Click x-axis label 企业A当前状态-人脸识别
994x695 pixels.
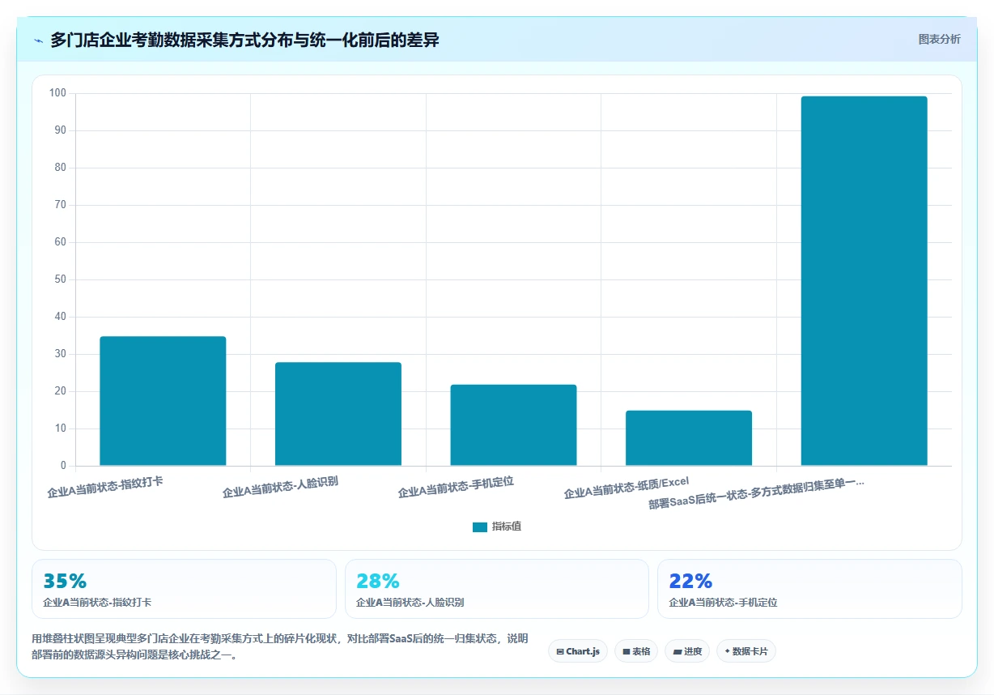point(280,487)
